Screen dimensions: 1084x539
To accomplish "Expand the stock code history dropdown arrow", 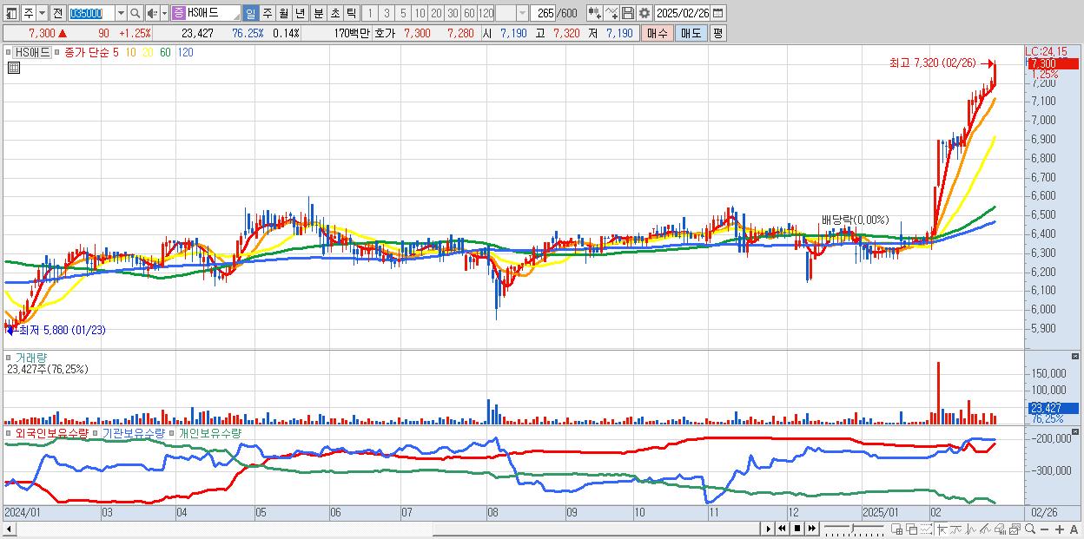I will point(121,13).
